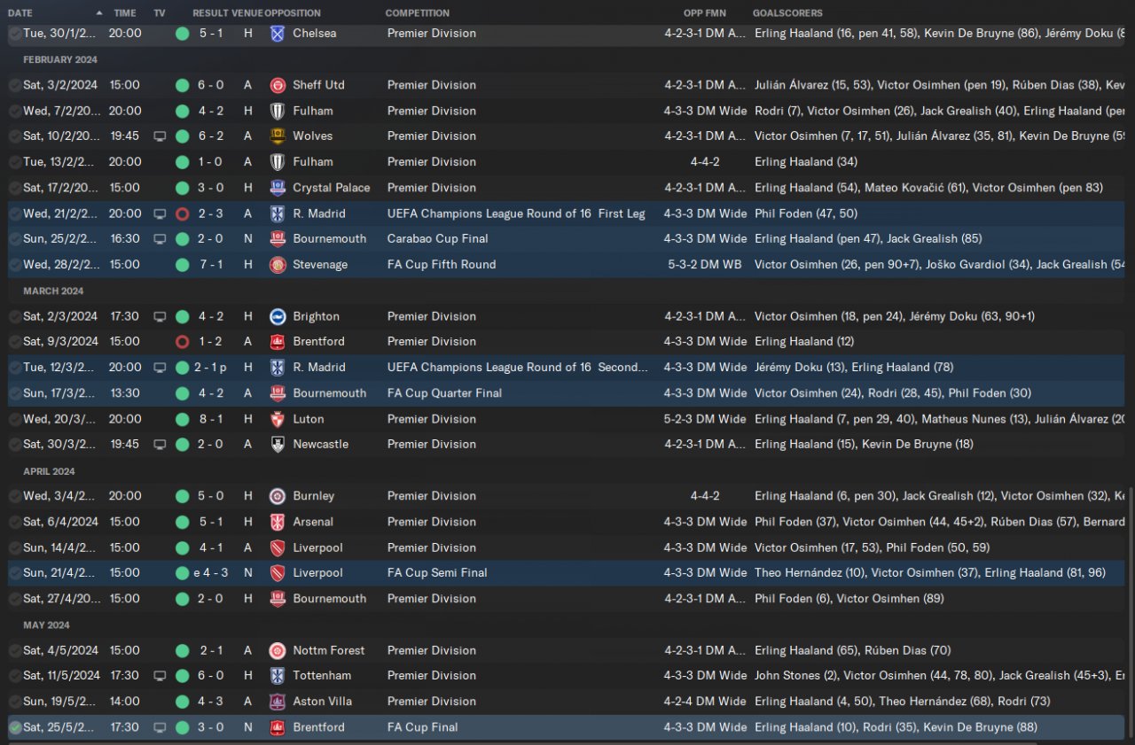This screenshot has width=1135, height=745.
Task: Tick the row check for Brighton fixture
Action: 14,316
